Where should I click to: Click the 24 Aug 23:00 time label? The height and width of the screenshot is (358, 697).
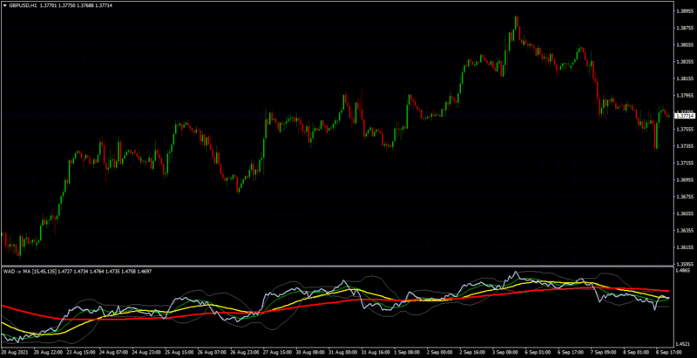coord(146,351)
